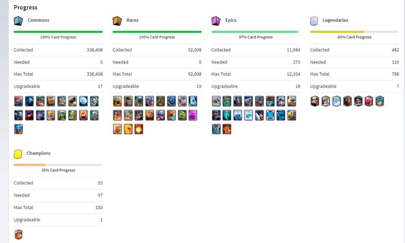Select the Skeletons card in Commons
The image size is (405, 243).
(94, 115)
